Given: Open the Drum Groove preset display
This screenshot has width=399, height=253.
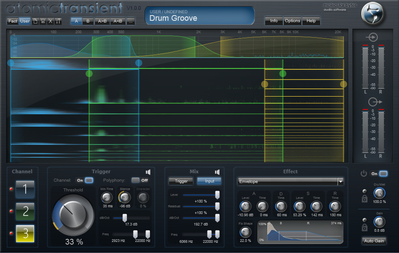Looking at the screenshot, I should [x=199, y=16].
